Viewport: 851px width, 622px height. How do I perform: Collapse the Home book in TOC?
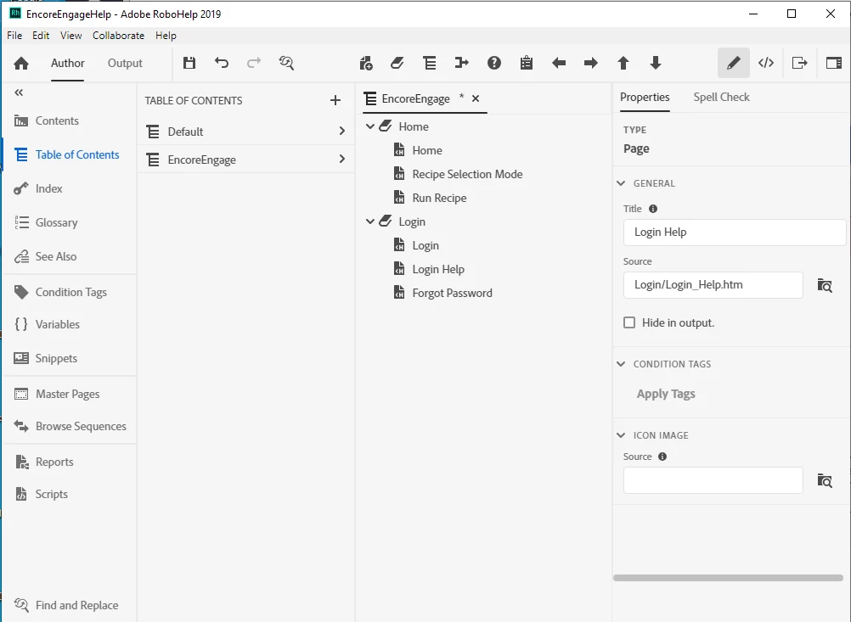click(370, 126)
